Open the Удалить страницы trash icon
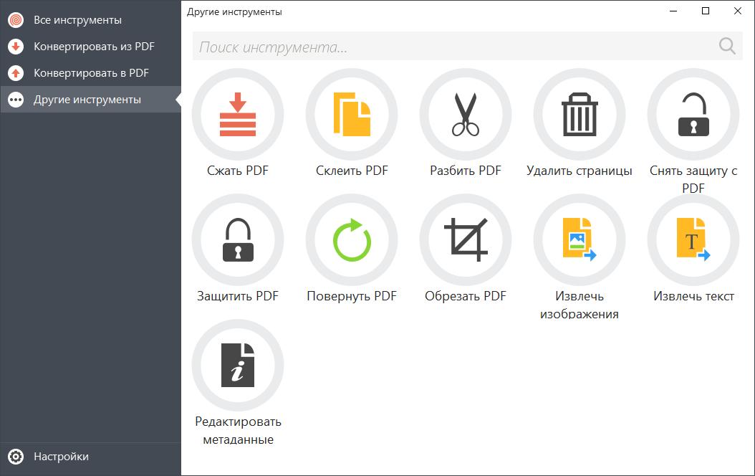This screenshot has width=755, height=476. pos(580,115)
